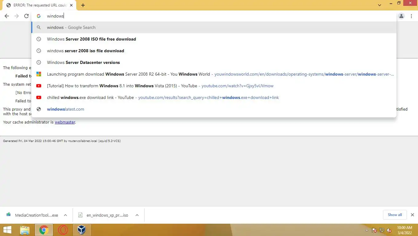Viewport: 418px width, 236px height.
Task: Open VirtualBox from the taskbar
Action: [81, 230]
